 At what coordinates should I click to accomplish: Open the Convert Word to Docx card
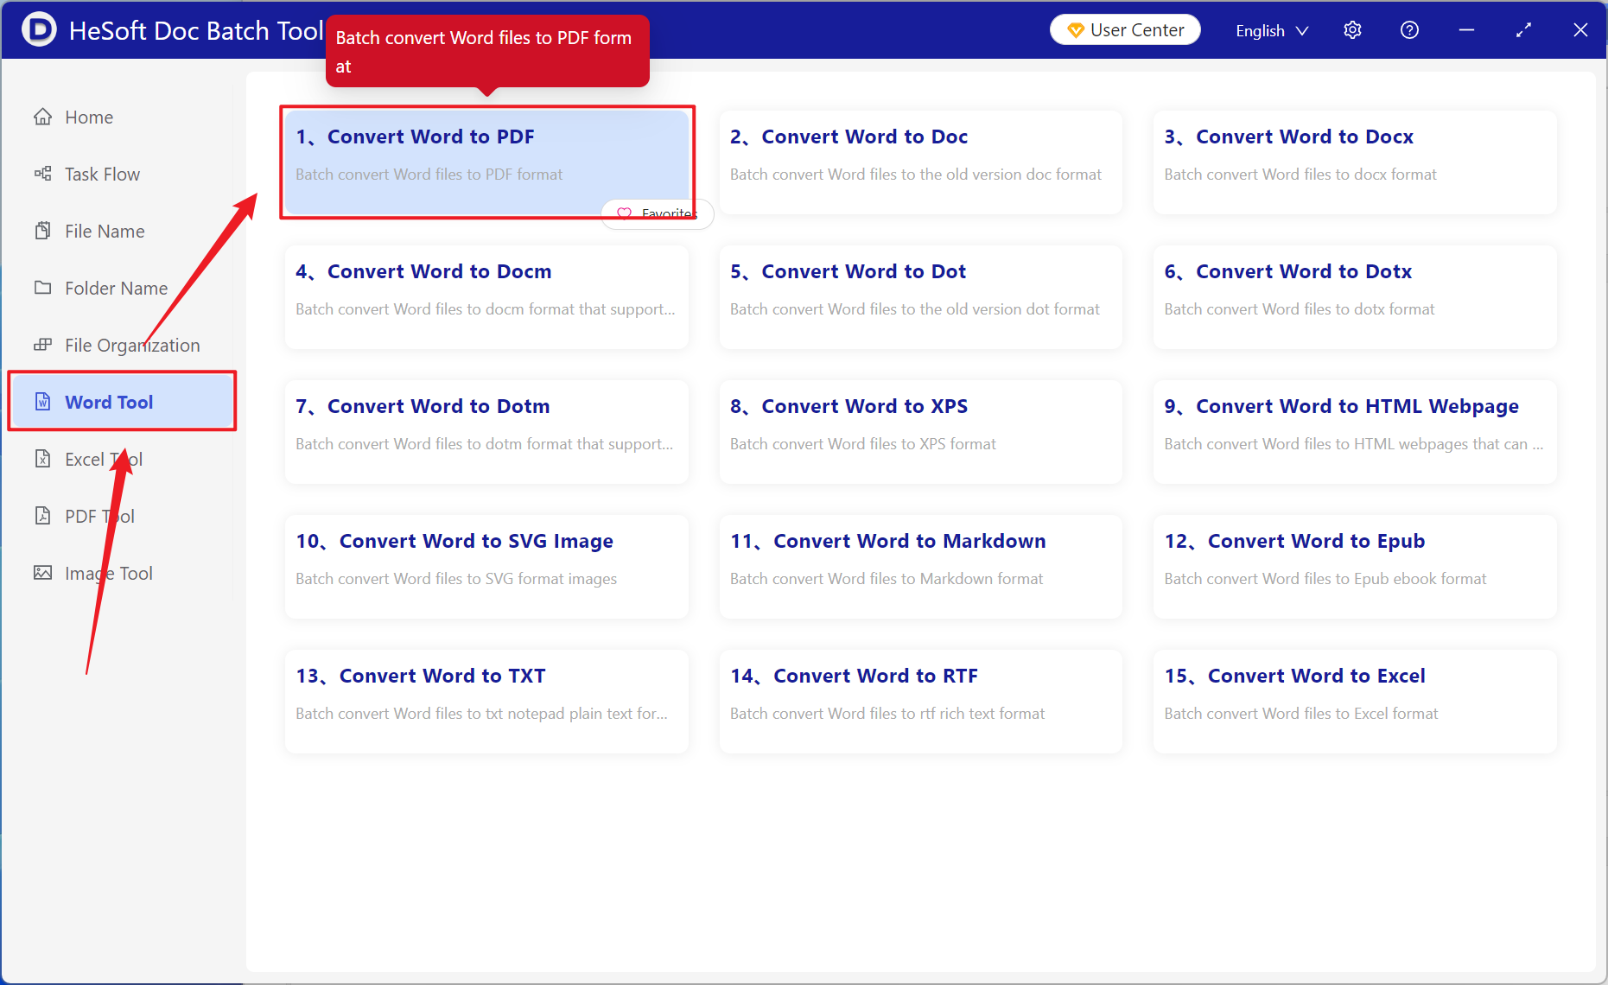[x=1355, y=162]
